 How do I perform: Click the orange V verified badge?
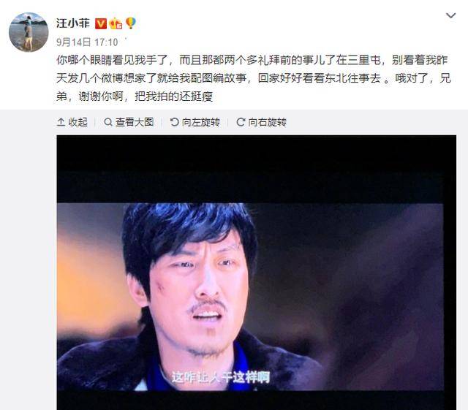point(101,23)
